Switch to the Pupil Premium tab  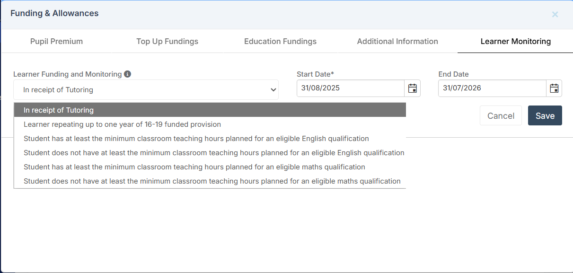[x=56, y=41]
